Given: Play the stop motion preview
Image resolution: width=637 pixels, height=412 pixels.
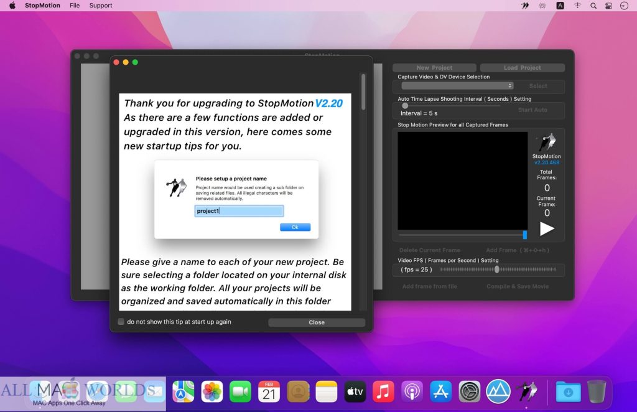Looking at the screenshot, I should tap(547, 229).
